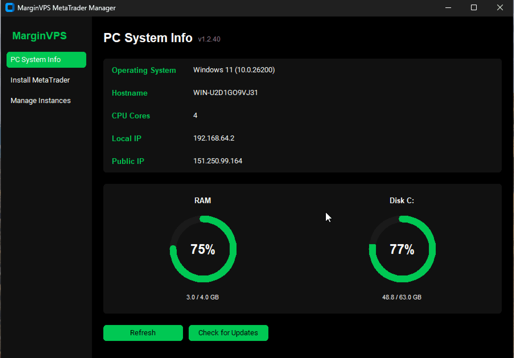This screenshot has width=514, height=358.
Task: Select the hostname value WIN-U2D1GO9VJ31
Action: coord(225,93)
